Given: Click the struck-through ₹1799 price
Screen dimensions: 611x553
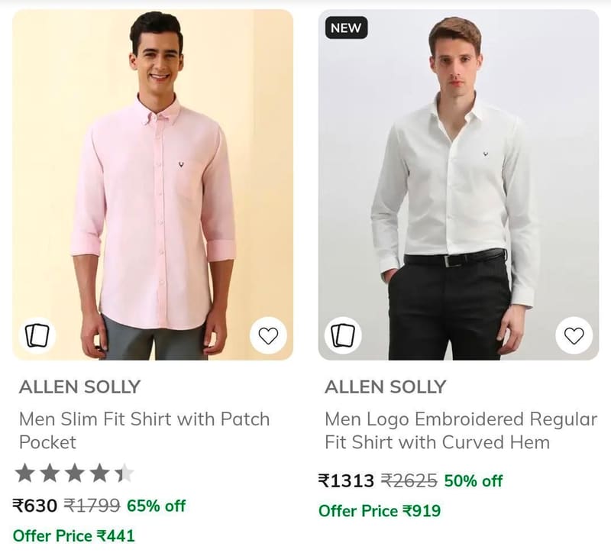Looking at the screenshot, I should (x=92, y=506).
